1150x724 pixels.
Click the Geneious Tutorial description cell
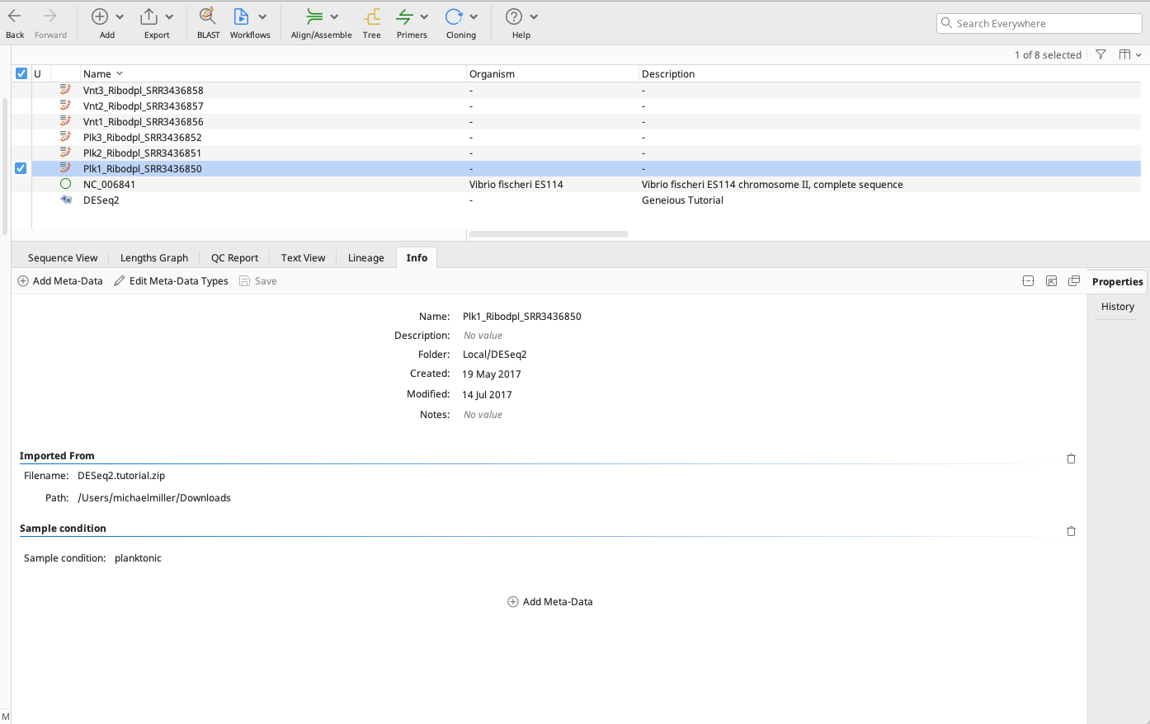click(x=682, y=200)
